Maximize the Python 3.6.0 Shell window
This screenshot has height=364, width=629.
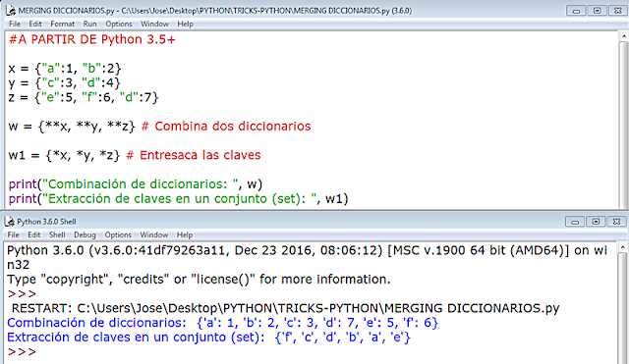click(596, 222)
